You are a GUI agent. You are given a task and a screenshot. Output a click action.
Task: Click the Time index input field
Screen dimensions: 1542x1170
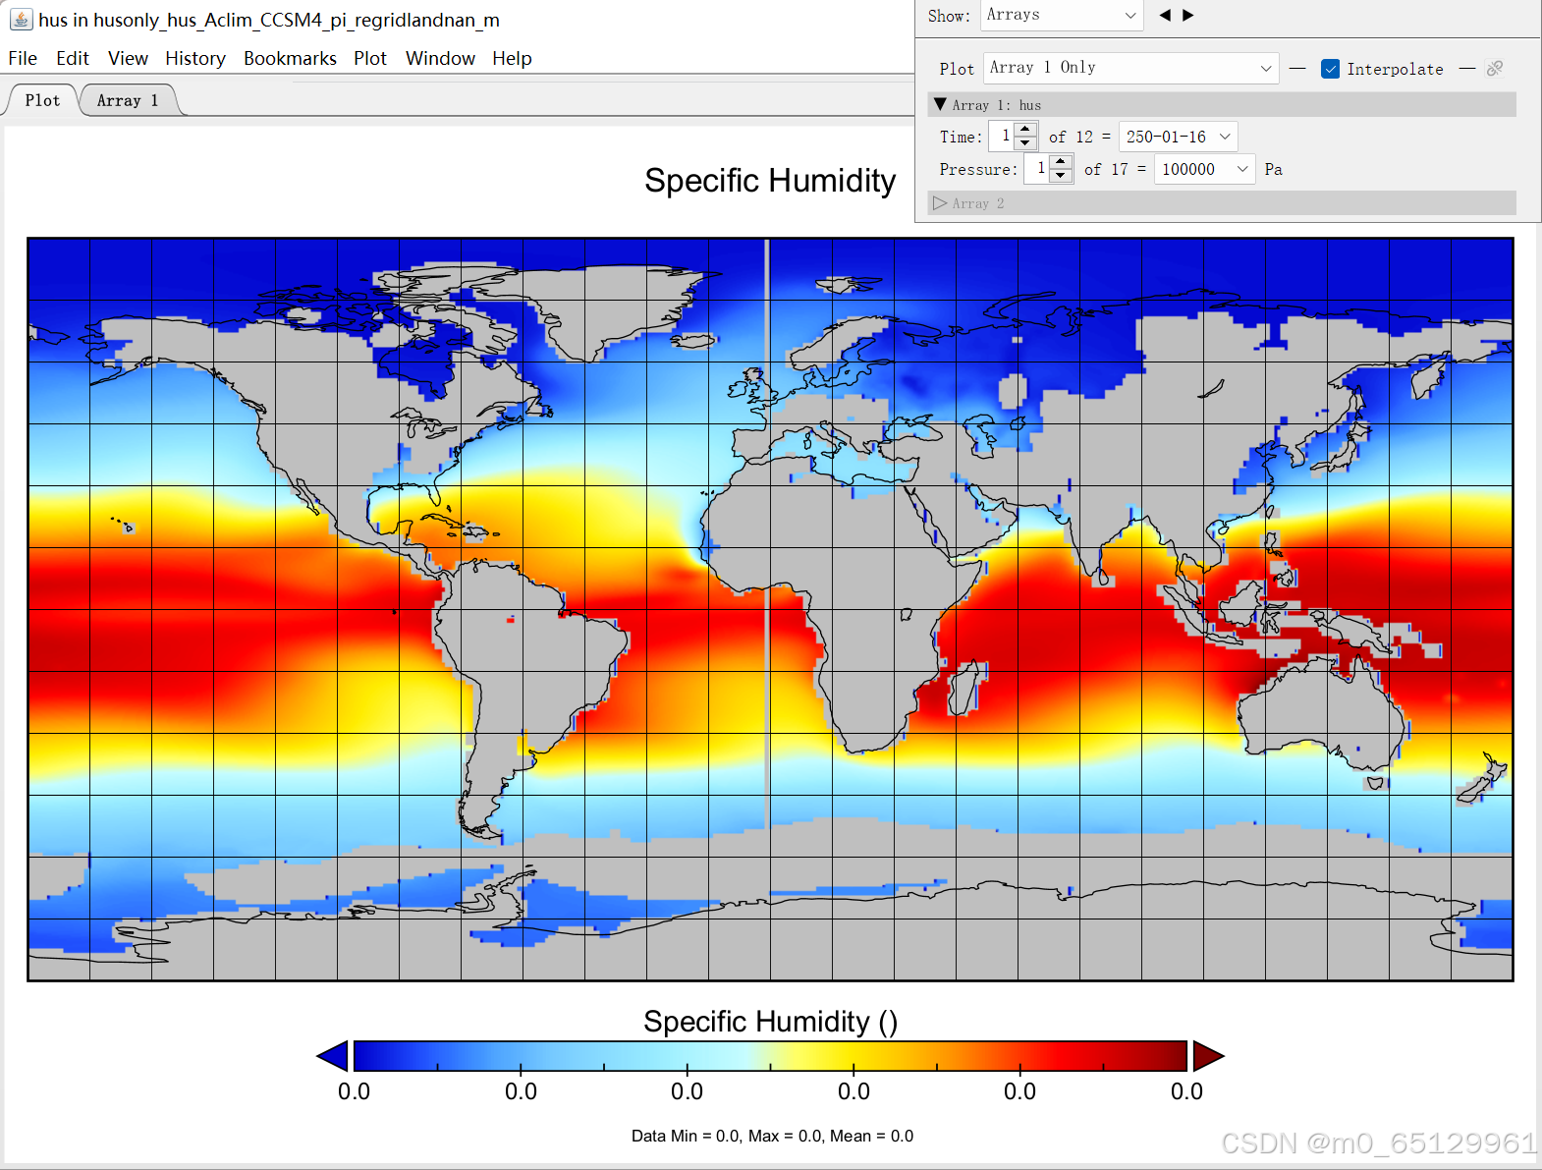coord(1001,137)
